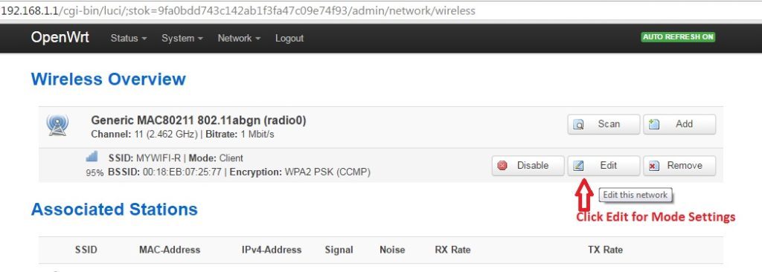Edit the MYWIFI-R network settings

(603, 166)
